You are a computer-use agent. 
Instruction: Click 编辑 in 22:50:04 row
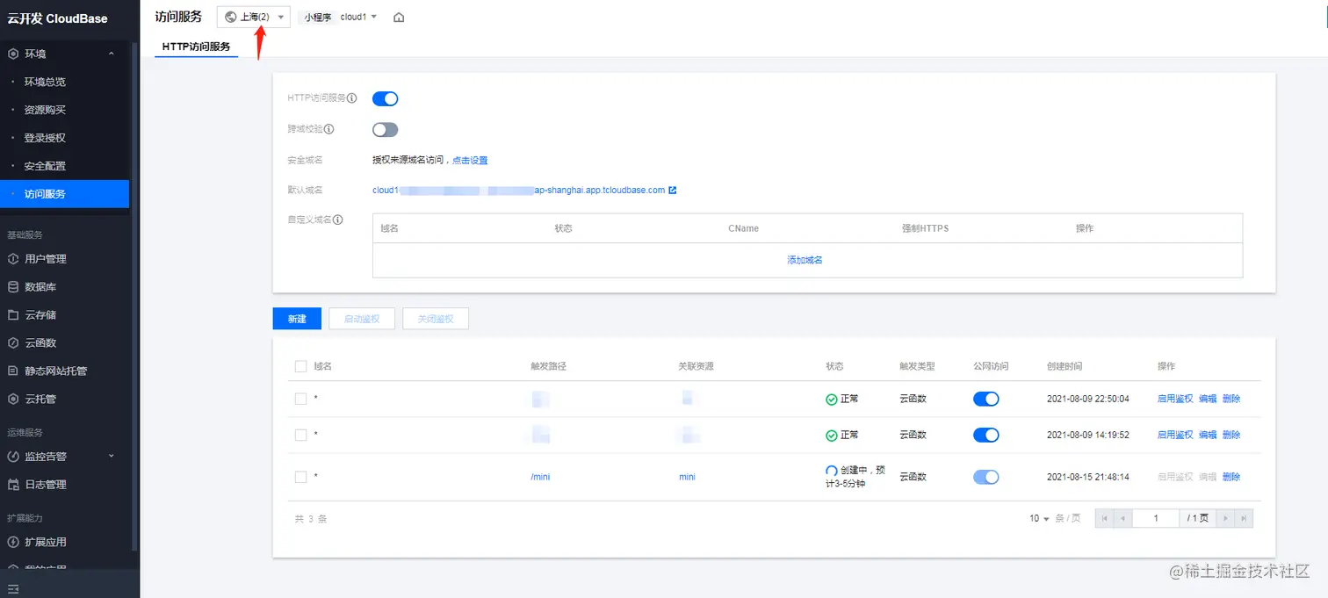click(1208, 399)
